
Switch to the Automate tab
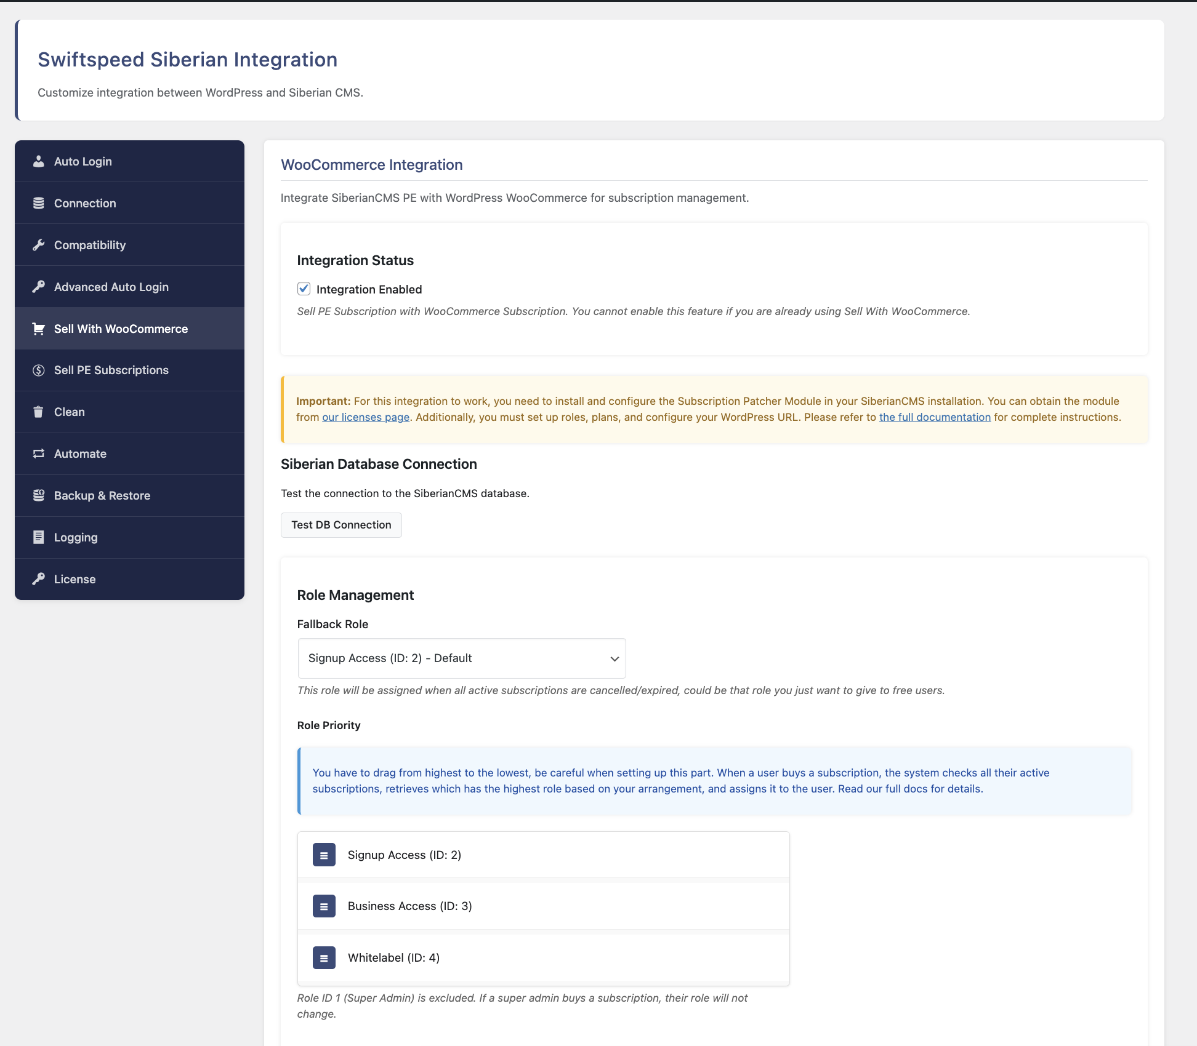129,454
